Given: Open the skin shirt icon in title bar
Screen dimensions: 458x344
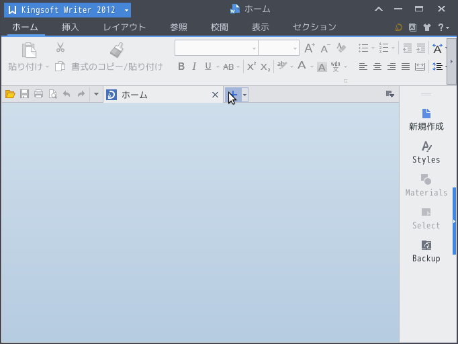Looking at the screenshot, I should coord(426,27).
